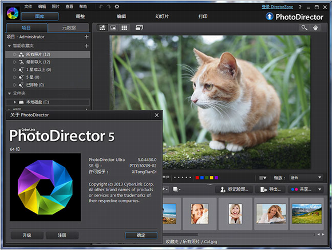Screen dimensions: 332x250
Task: Select the 项目 panel tab
Action: pyautogui.click(x=27, y=27)
